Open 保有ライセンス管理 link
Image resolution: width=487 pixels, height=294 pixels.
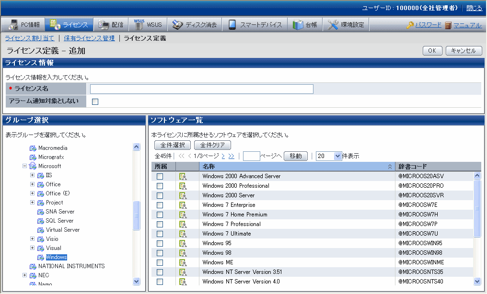click(89, 38)
